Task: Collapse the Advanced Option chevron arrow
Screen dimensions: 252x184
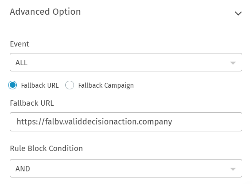Action: 238,13
